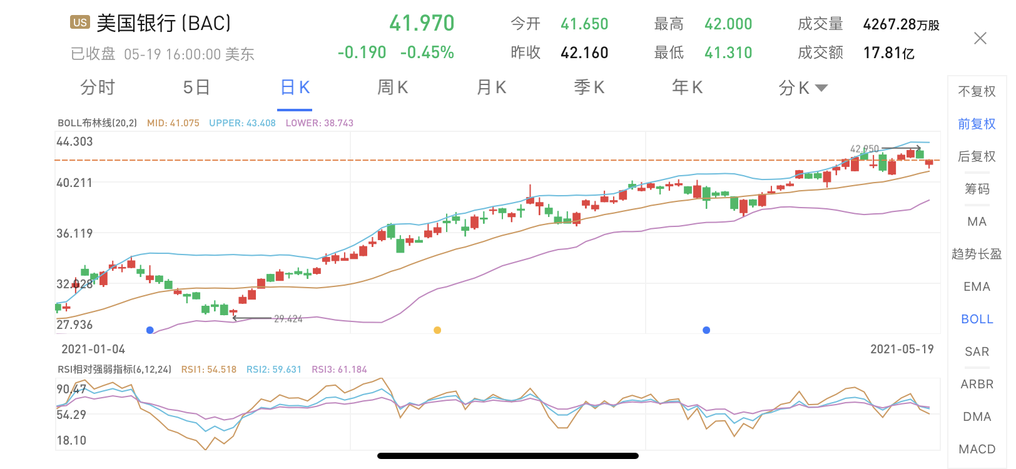
Task: Tap the orange event dot marker
Action: [437, 330]
